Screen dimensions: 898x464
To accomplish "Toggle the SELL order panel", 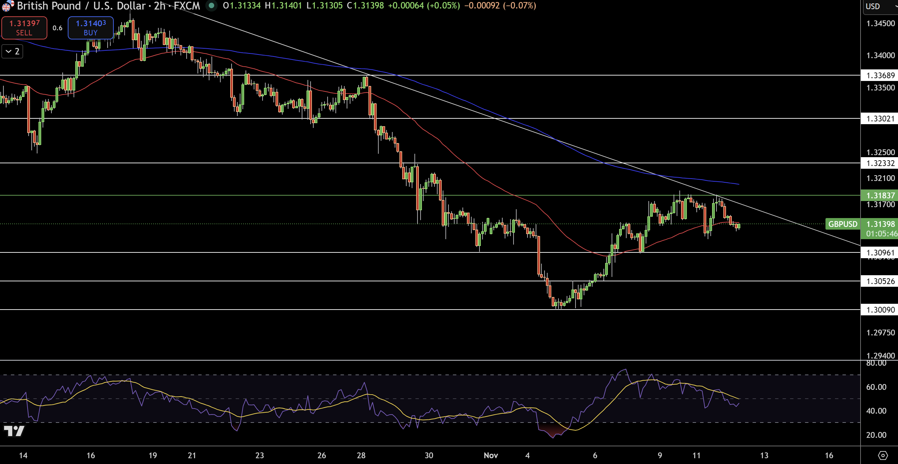I will (24, 28).
